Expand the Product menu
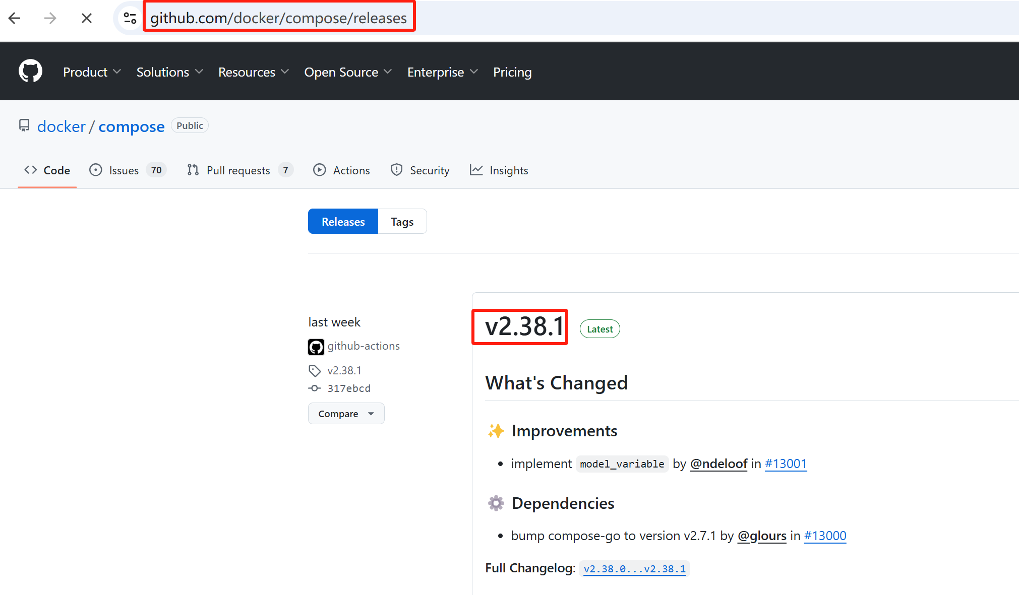Screen dimensions: 1019x595 pos(92,72)
